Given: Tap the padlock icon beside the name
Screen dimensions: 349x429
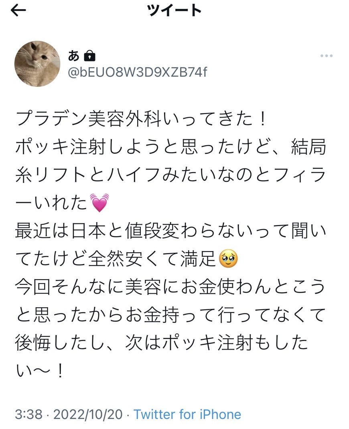Looking at the screenshot, I should pyautogui.click(x=89, y=56).
